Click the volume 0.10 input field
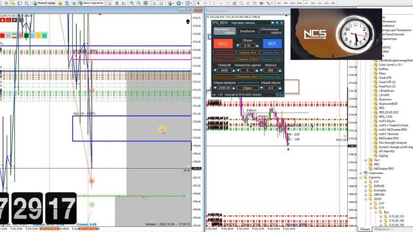 (x=247, y=46)
